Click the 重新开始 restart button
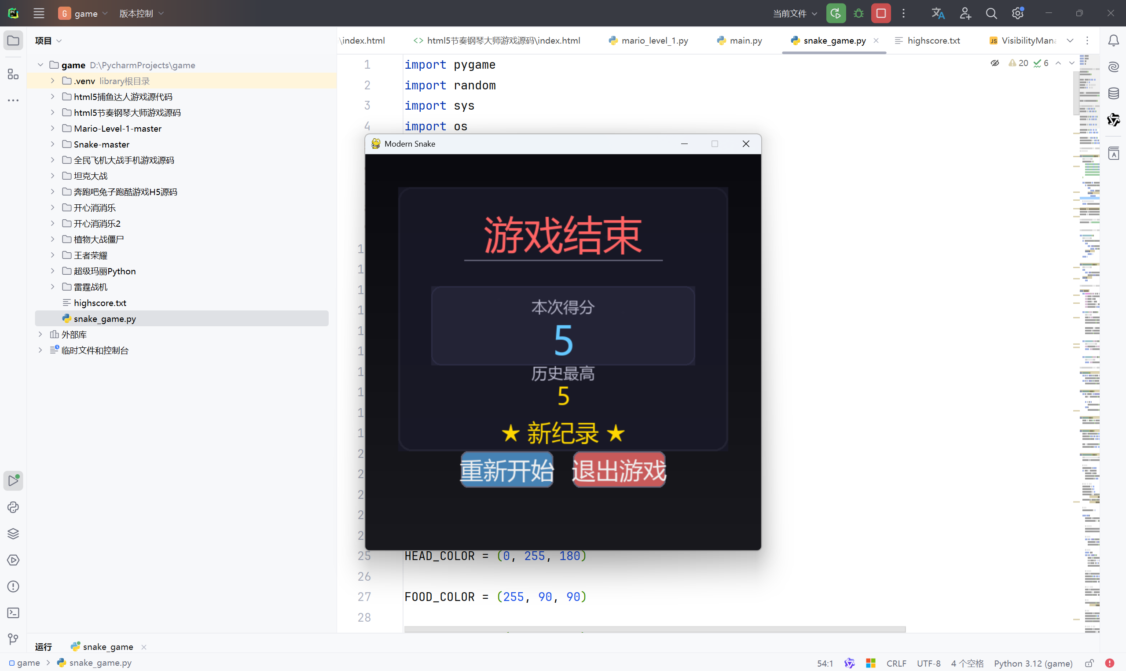The width and height of the screenshot is (1126, 671). tap(506, 470)
